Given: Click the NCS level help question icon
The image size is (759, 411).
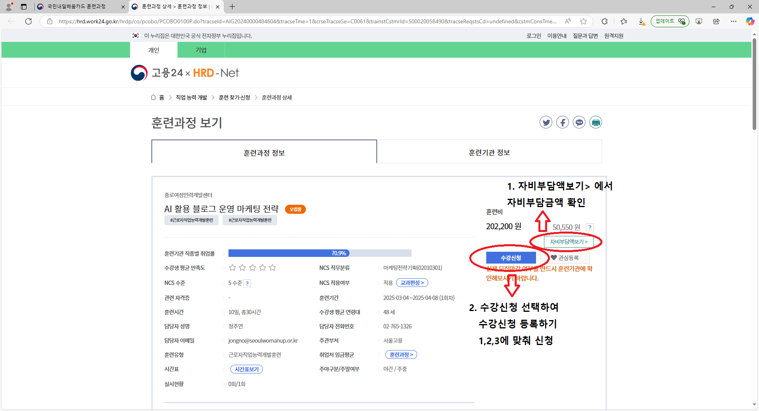Looking at the screenshot, I should point(247,283).
